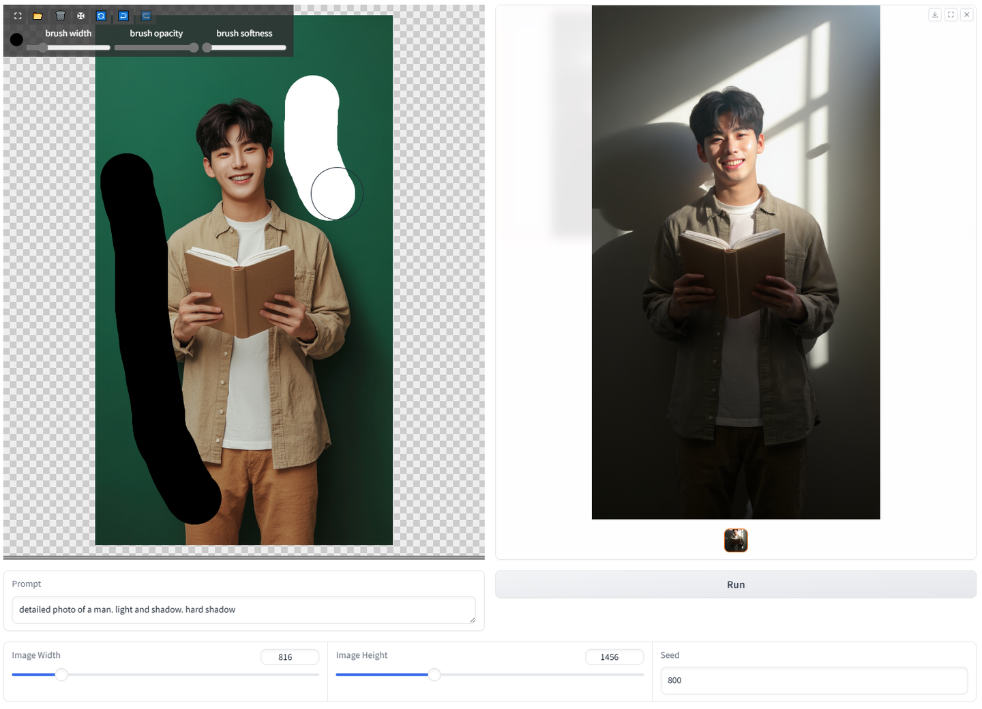Open the brush color picker circle
Viewport: 982px width, 709px height.
(x=16, y=40)
